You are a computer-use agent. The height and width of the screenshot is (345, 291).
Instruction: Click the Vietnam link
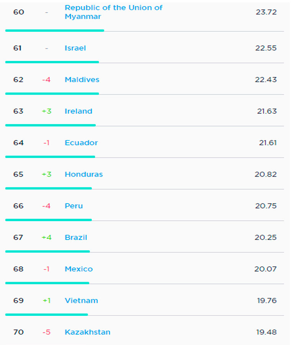tap(81, 301)
